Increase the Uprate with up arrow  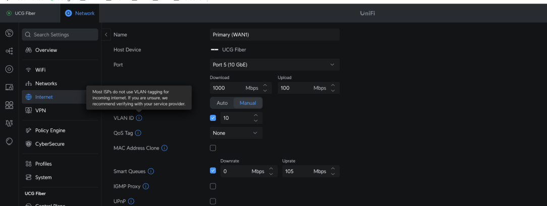tap(333, 168)
